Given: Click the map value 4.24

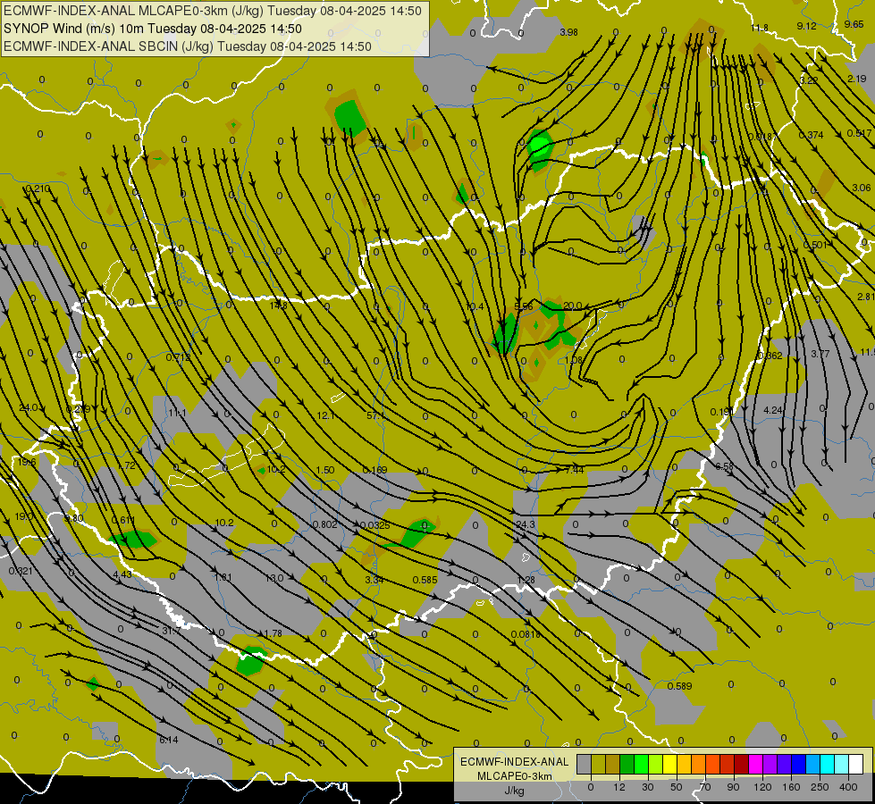Looking at the screenshot, I should (773, 410).
